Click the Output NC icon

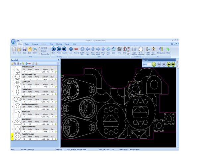point(168,49)
